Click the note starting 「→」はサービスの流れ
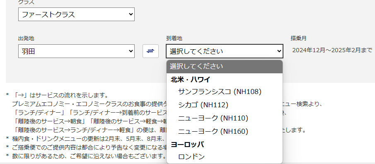Screen dimensions: 375x164 point(61,95)
